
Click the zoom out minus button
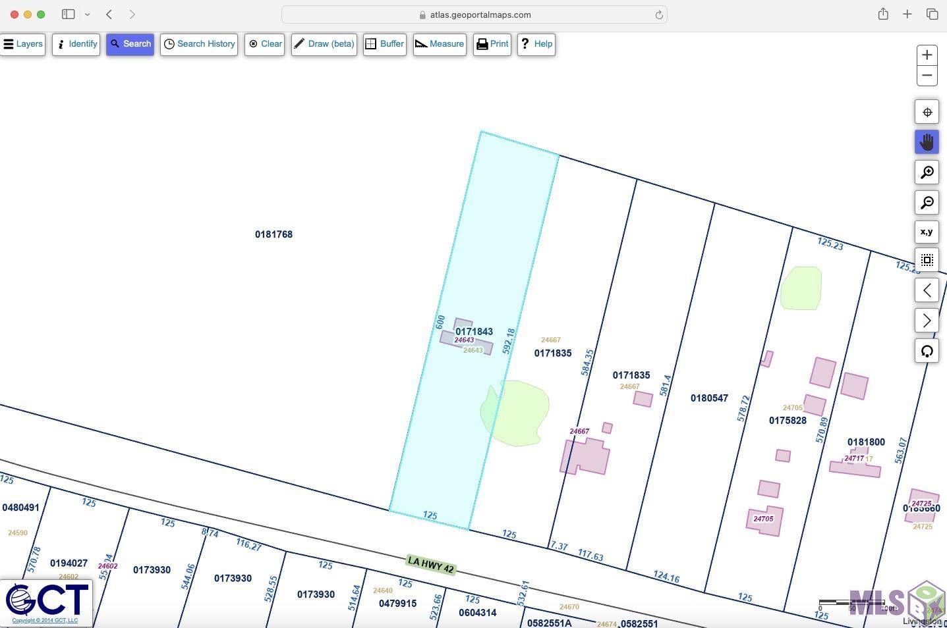(927, 76)
